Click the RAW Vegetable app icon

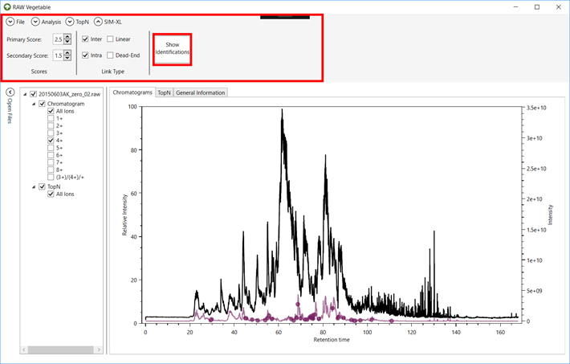tap(7, 7)
